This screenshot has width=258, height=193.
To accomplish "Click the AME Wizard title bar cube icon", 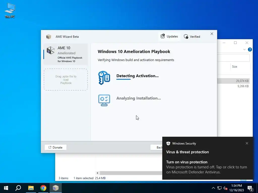I will [x=49, y=37].
